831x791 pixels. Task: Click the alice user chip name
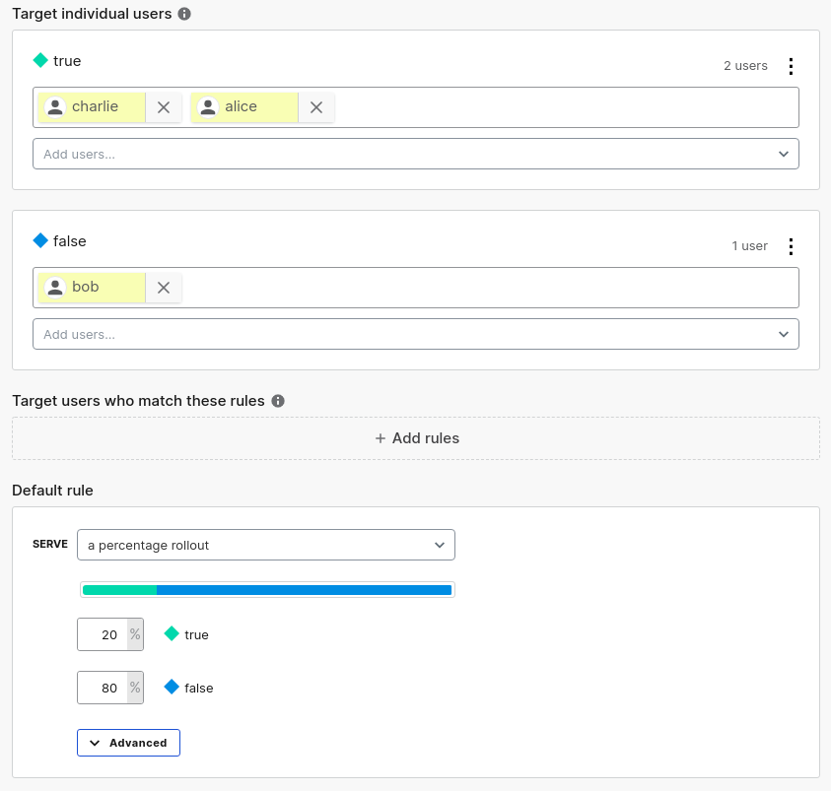tap(242, 106)
